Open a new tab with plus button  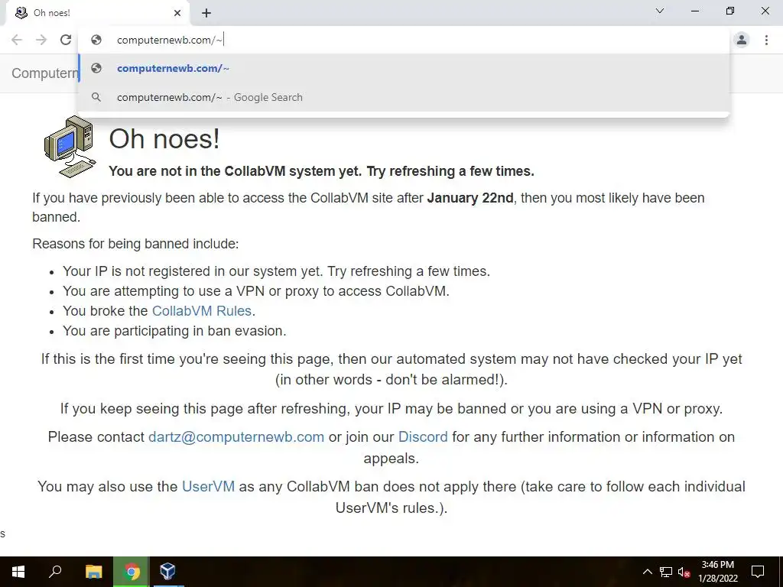(x=206, y=13)
